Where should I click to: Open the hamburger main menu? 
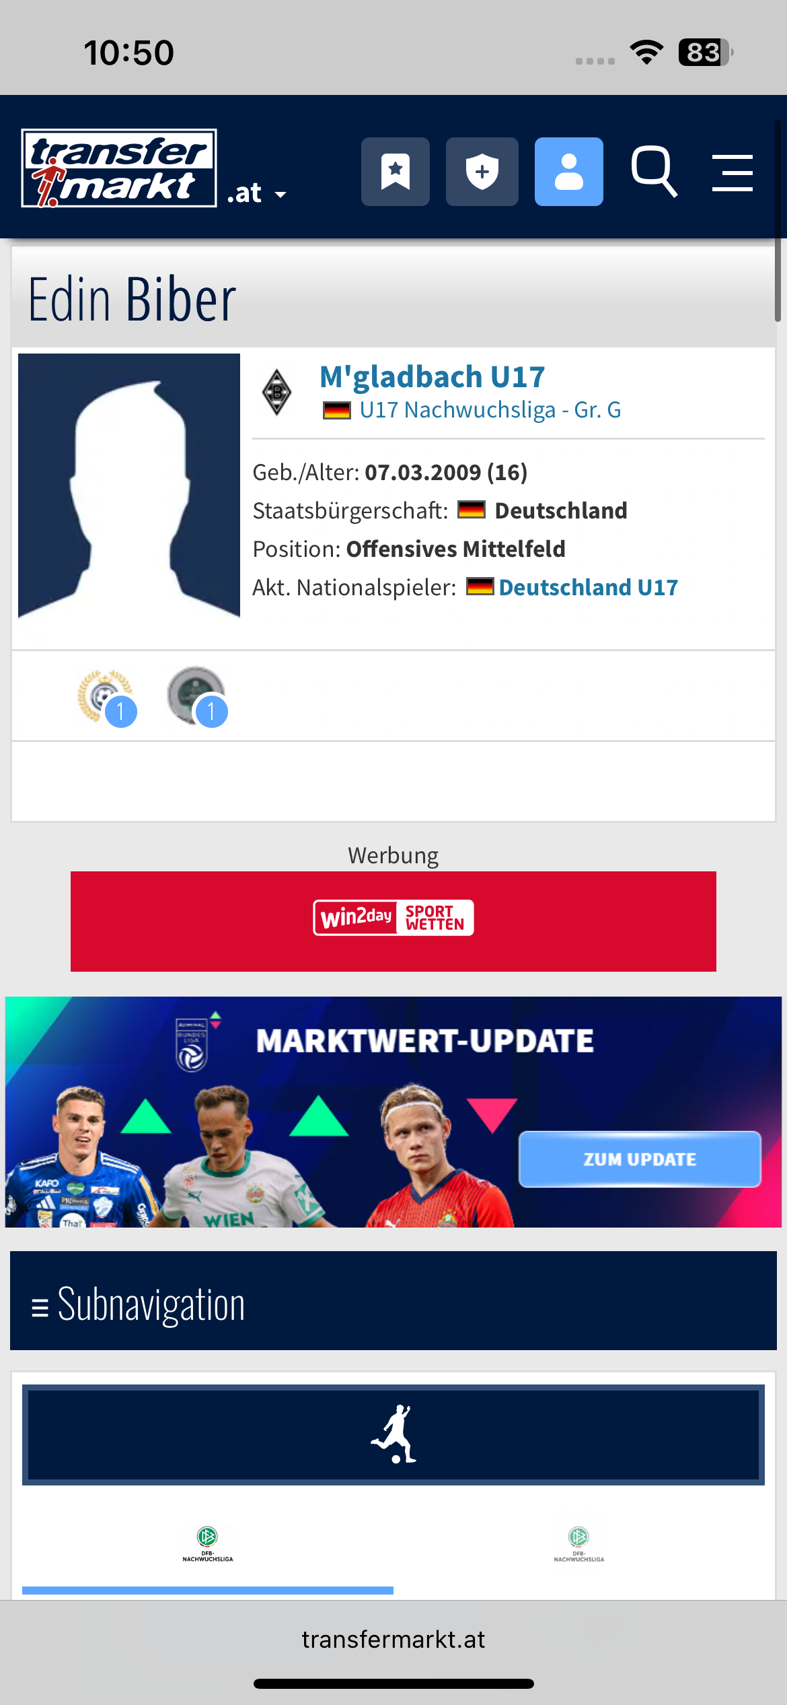[x=733, y=172]
